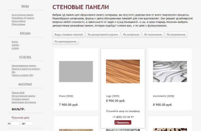The image size is (201, 131).
Task: Open the Bonita brand link
Action: point(15,42)
